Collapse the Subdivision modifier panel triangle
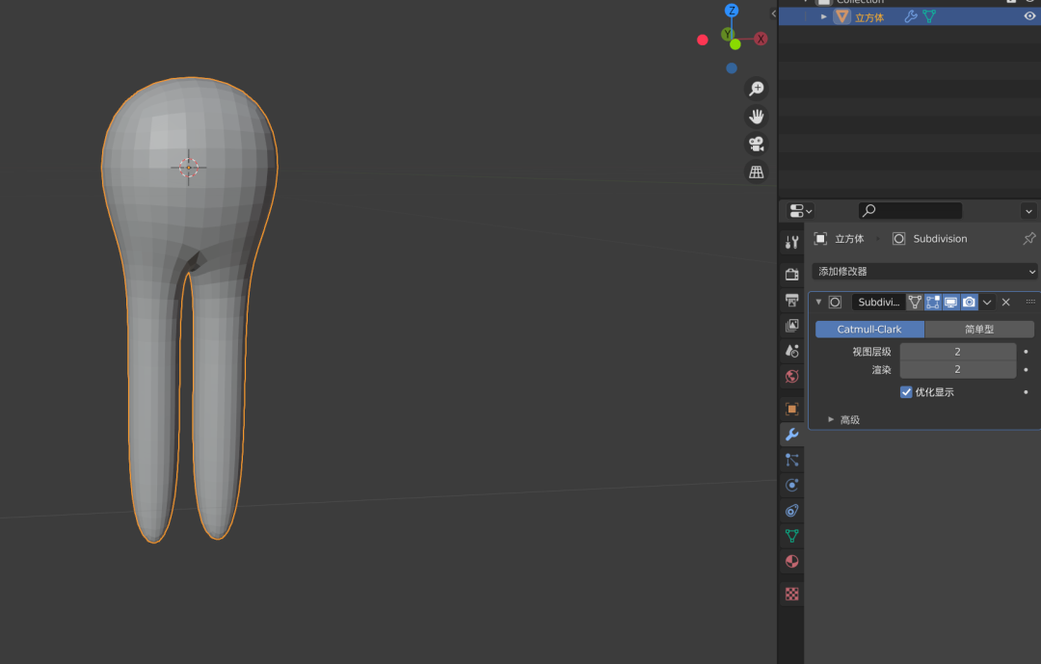The image size is (1041, 664). pyautogui.click(x=818, y=302)
